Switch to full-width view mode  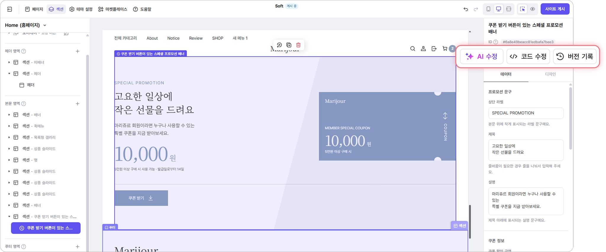point(509,9)
